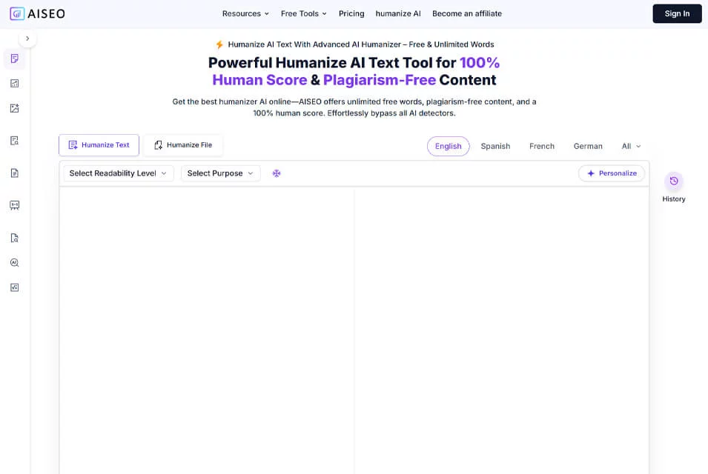Click the purple snowflake icon in toolbar
The width and height of the screenshot is (708, 474).
tap(277, 173)
